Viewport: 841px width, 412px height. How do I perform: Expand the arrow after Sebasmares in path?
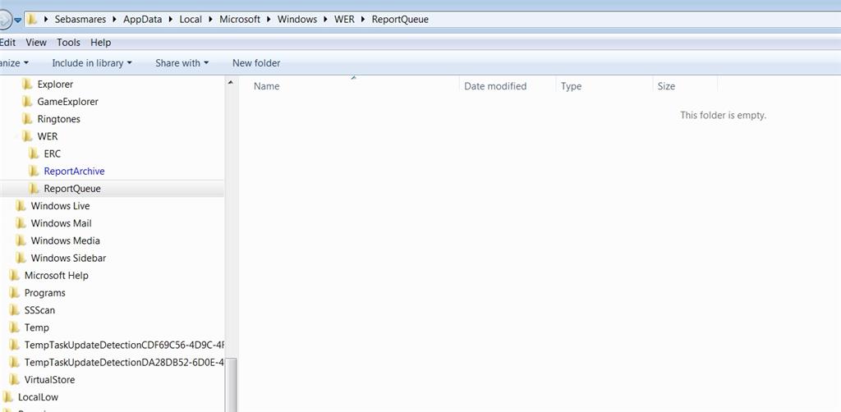tap(115, 20)
